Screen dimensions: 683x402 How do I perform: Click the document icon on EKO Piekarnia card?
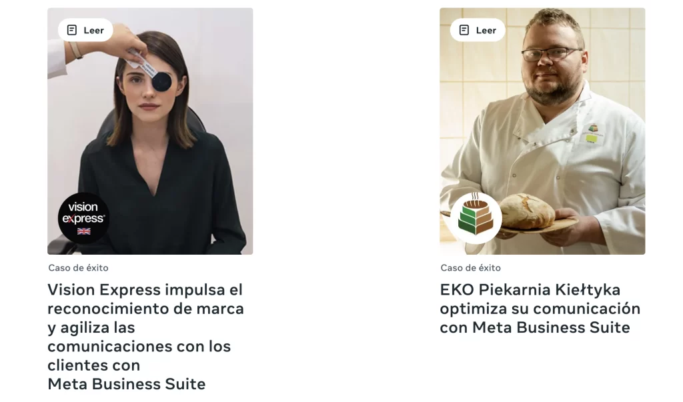pyautogui.click(x=464, y=30)
